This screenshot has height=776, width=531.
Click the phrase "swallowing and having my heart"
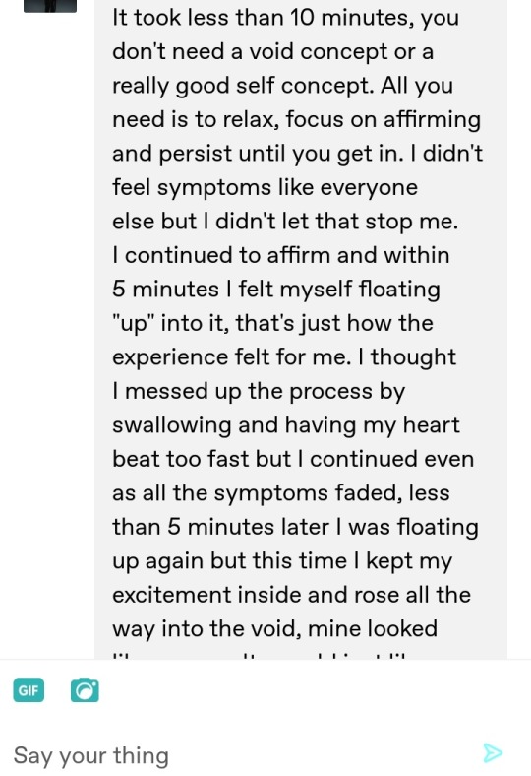(286, 425)
